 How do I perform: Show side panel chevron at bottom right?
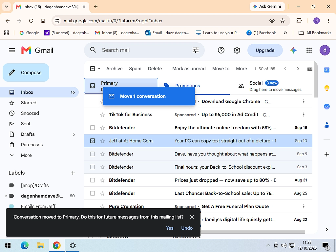326,230
